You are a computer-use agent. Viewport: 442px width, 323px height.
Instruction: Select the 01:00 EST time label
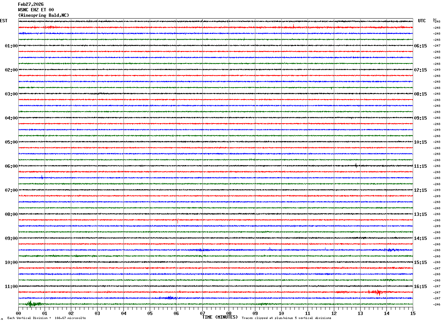[11, 46]
